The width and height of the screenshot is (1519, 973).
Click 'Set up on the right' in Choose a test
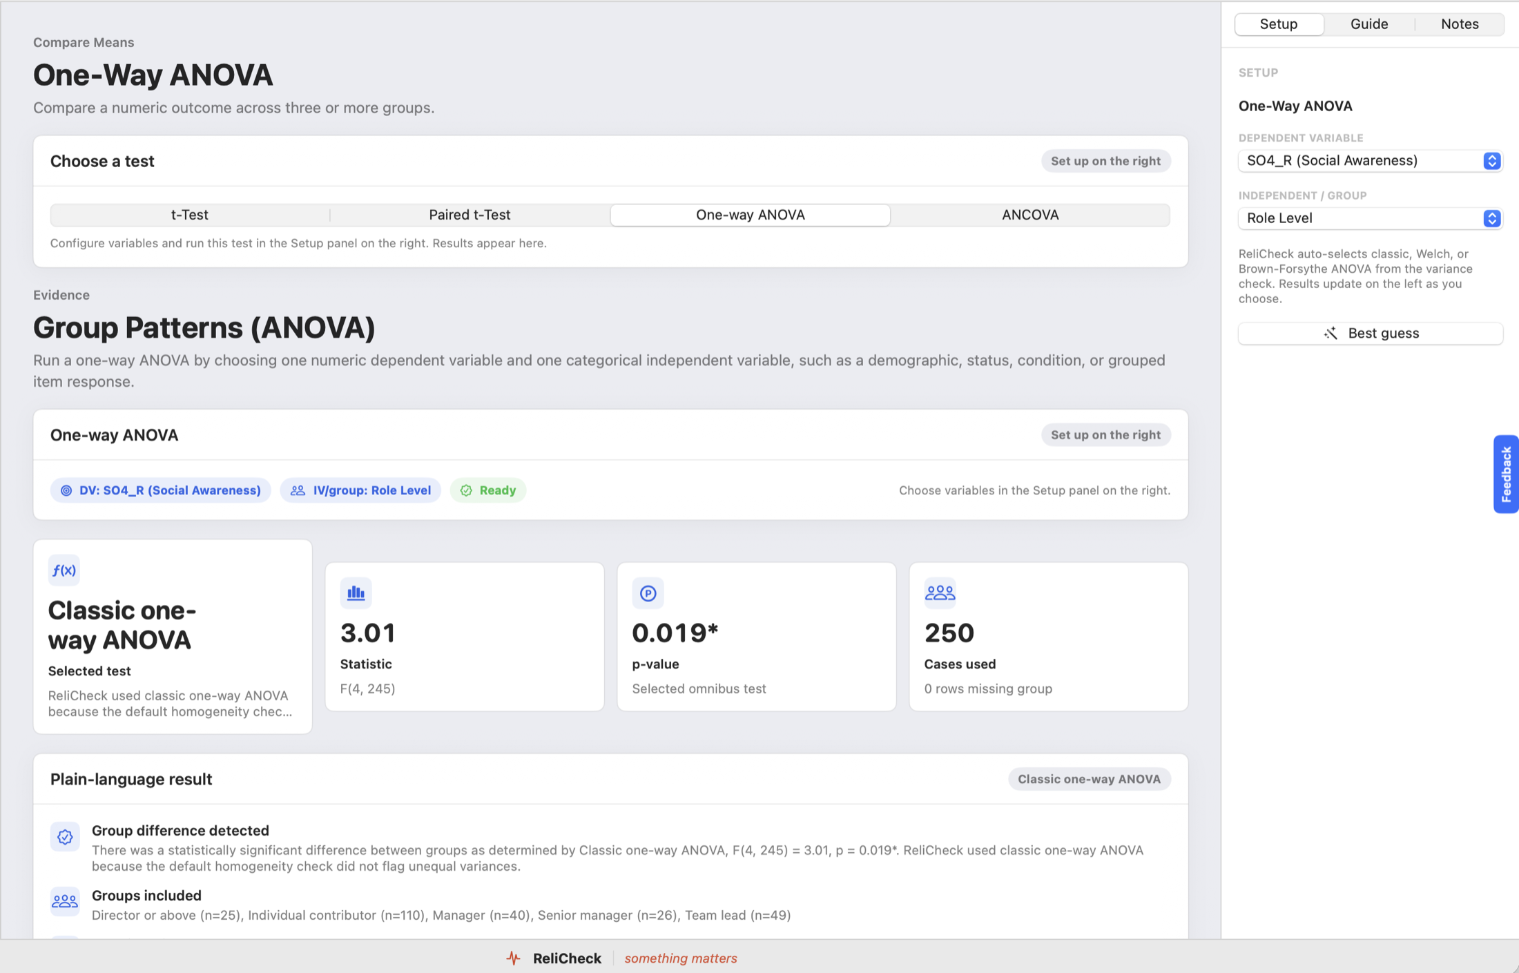click(x=1105, y=161)
